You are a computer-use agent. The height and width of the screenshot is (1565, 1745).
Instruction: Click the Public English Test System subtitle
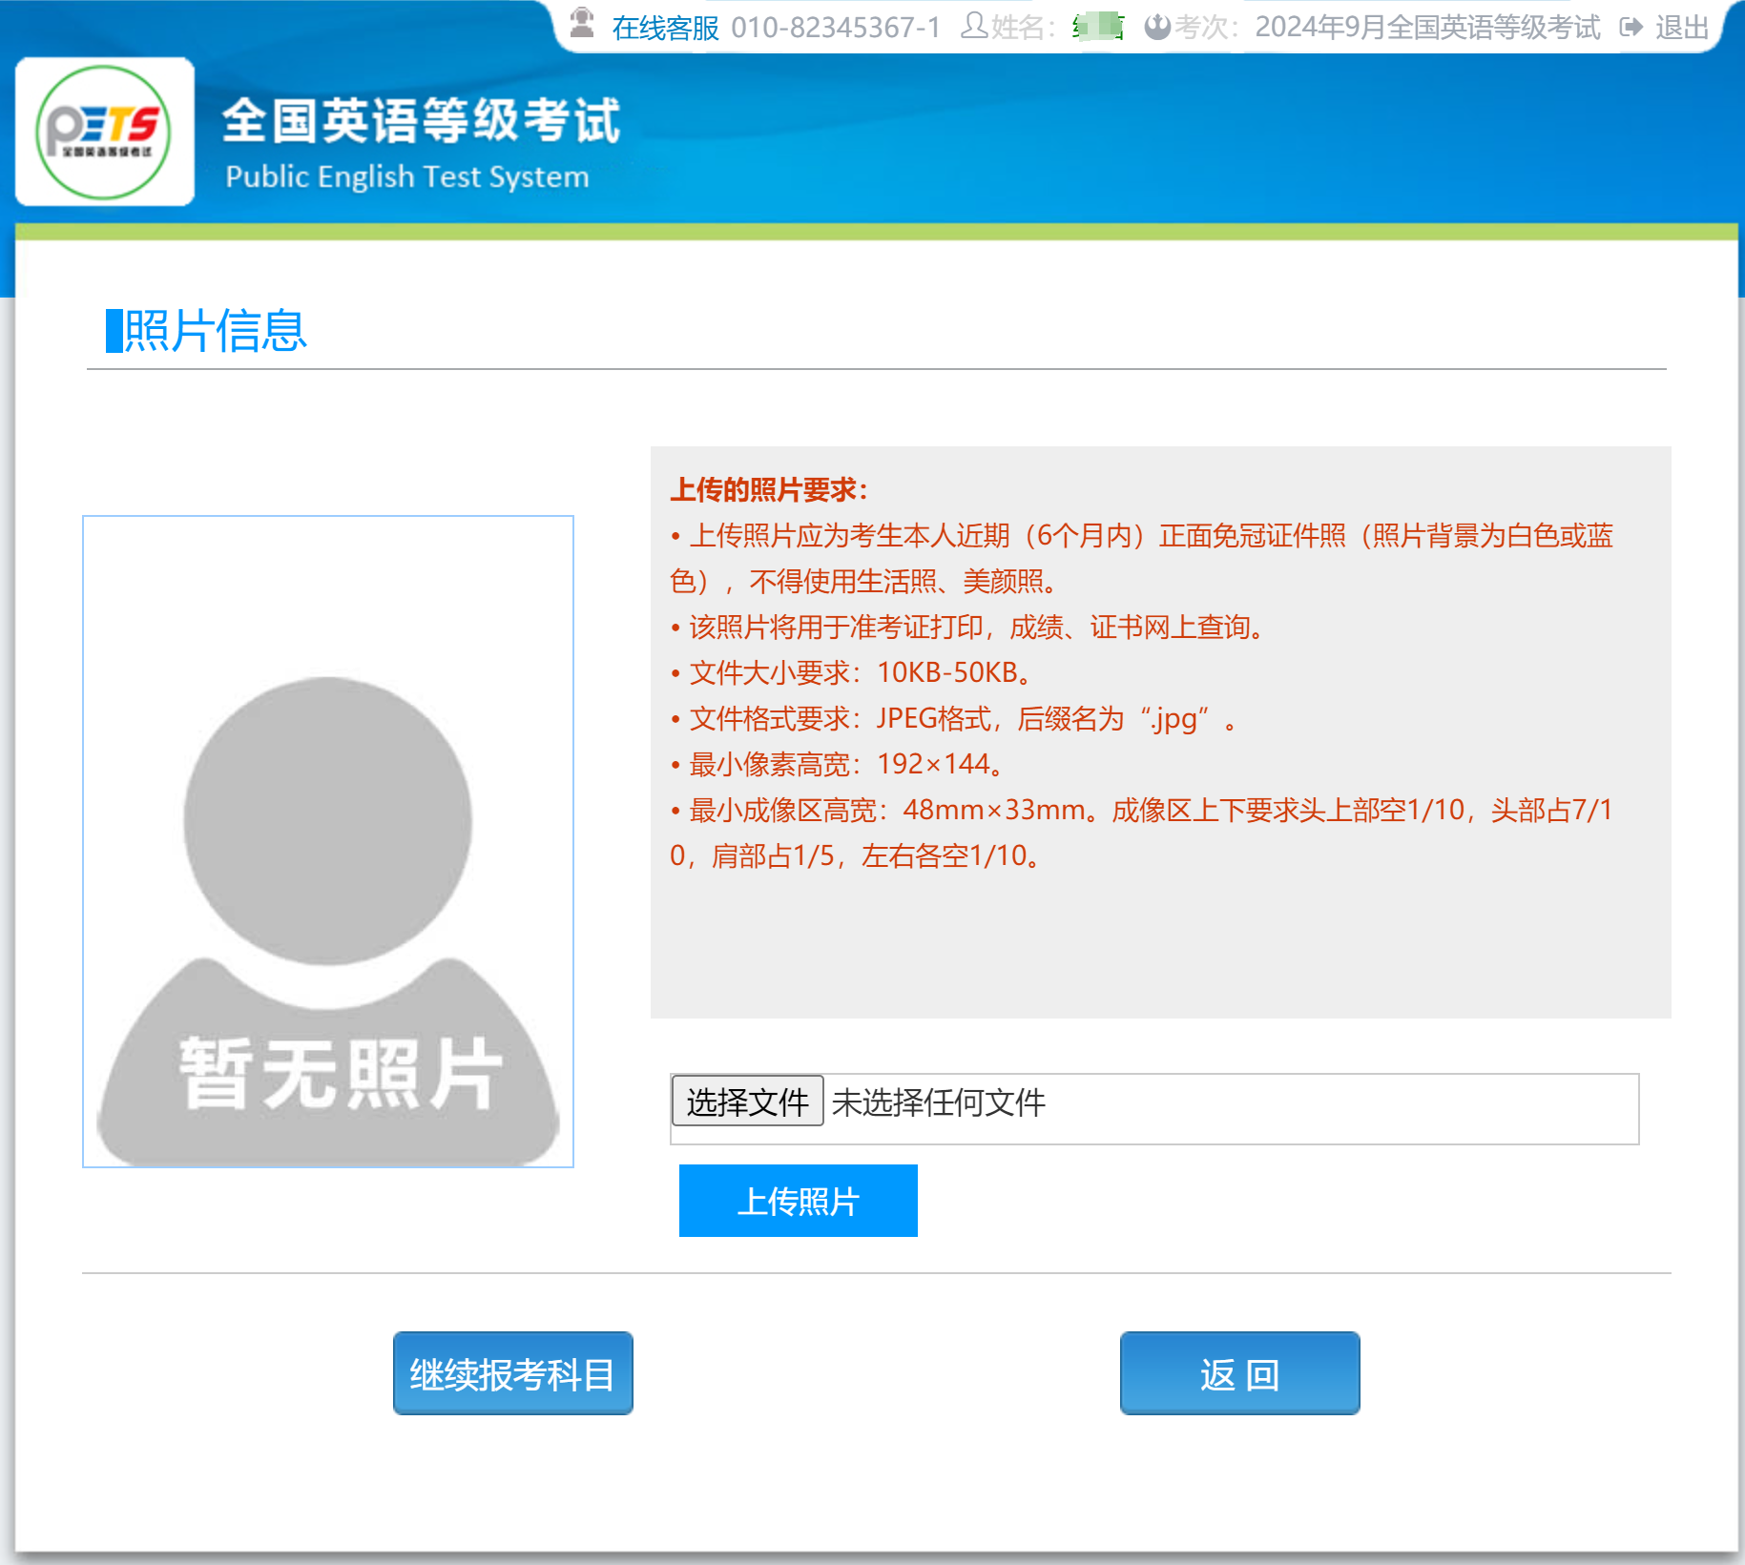point(407,176)
